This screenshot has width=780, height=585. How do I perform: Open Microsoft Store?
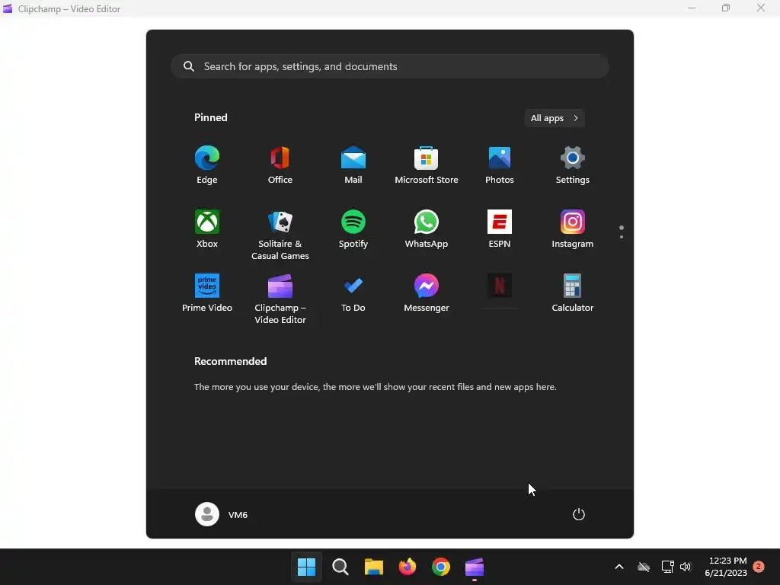point(427,165)
